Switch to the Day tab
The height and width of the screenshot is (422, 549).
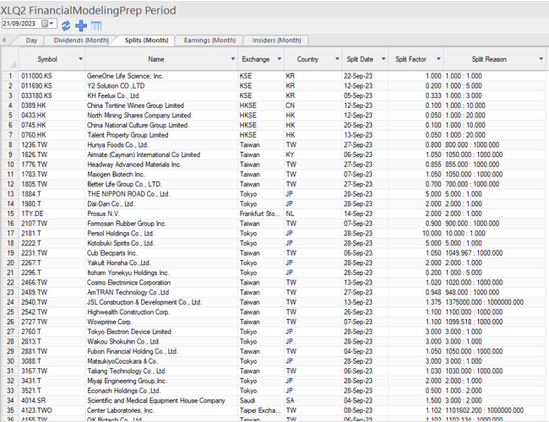point(31,41)
